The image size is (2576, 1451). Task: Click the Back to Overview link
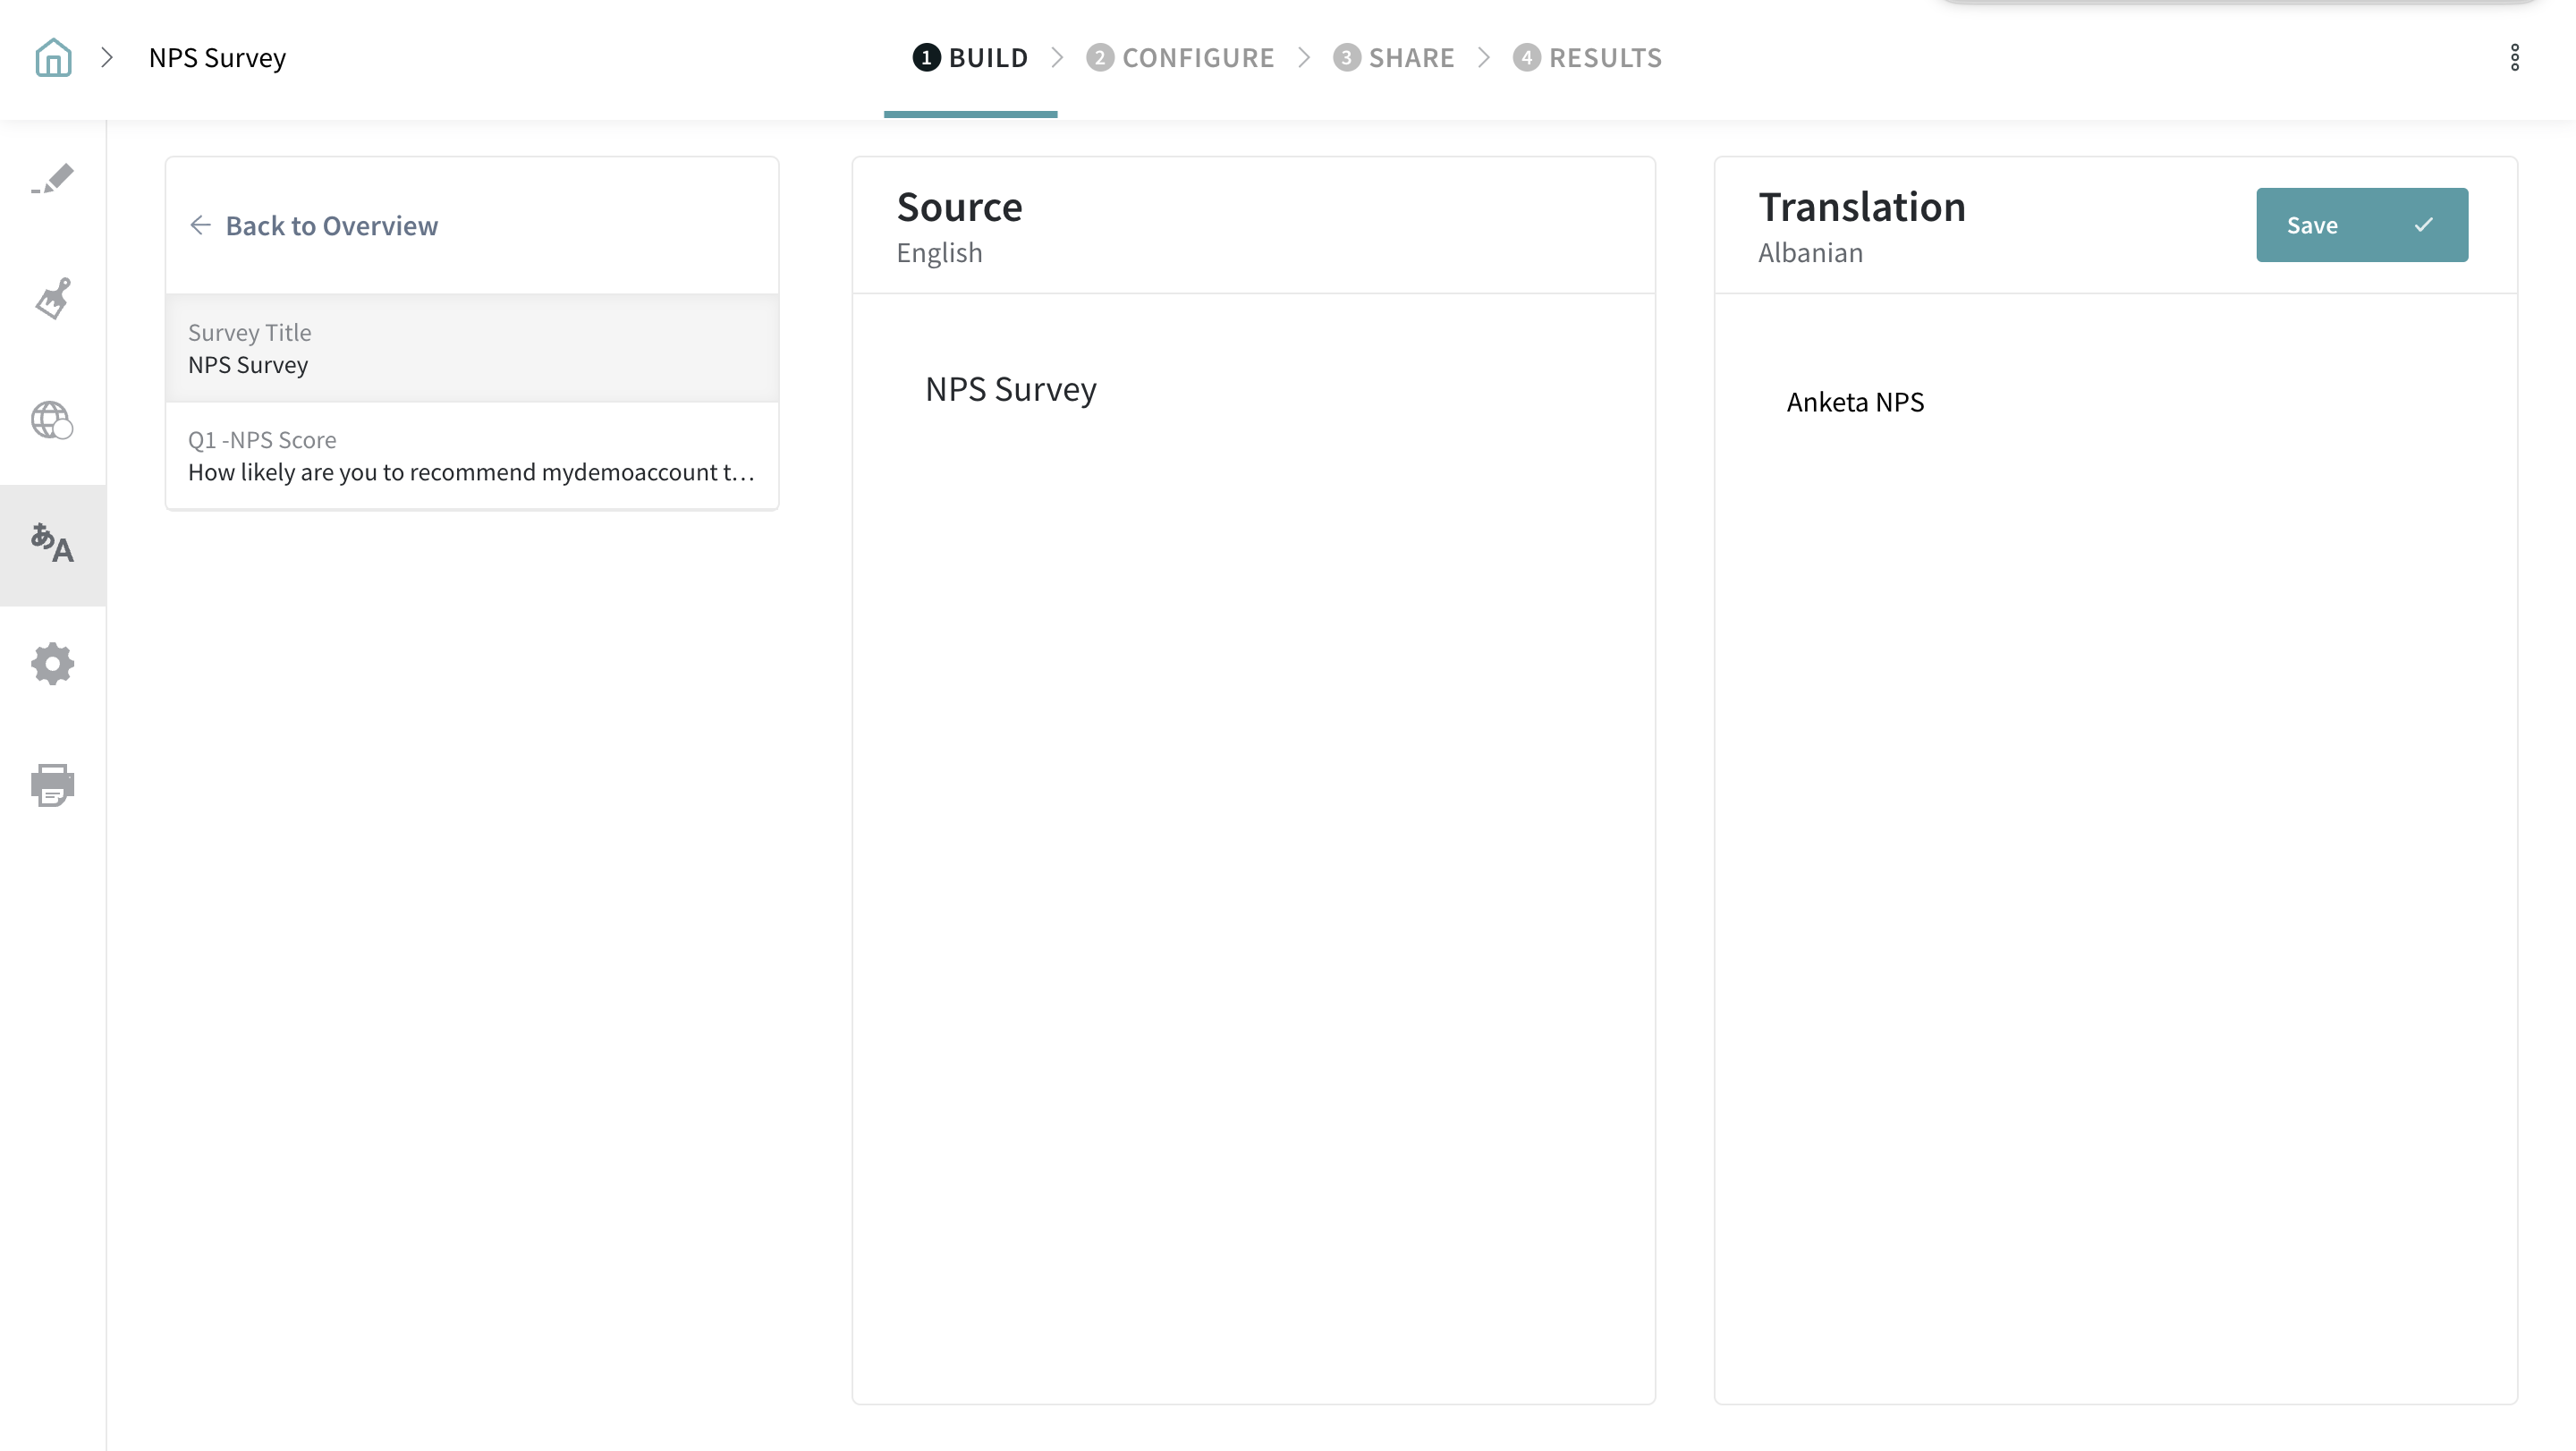click(331, 226)
